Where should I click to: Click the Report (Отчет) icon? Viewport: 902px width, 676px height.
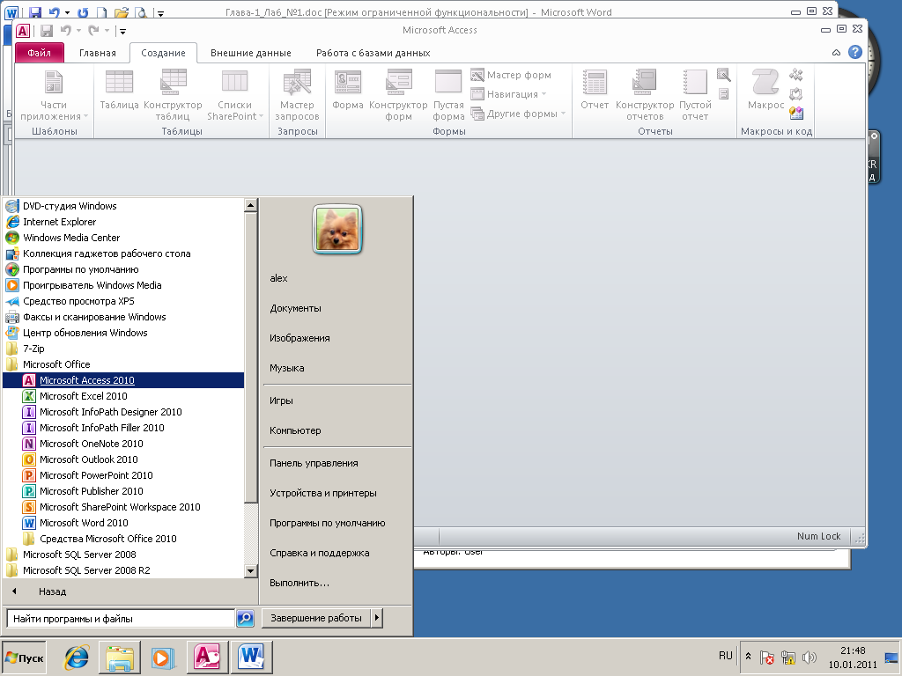(595, 90)
